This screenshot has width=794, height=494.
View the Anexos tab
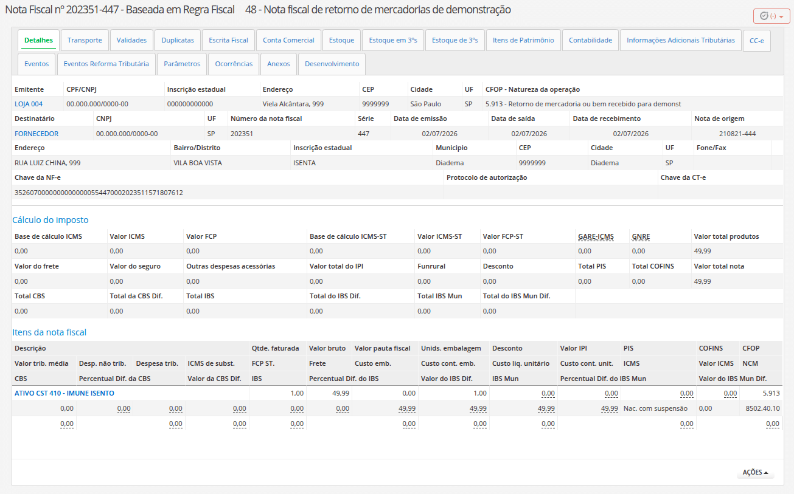(x=279, y=64)
